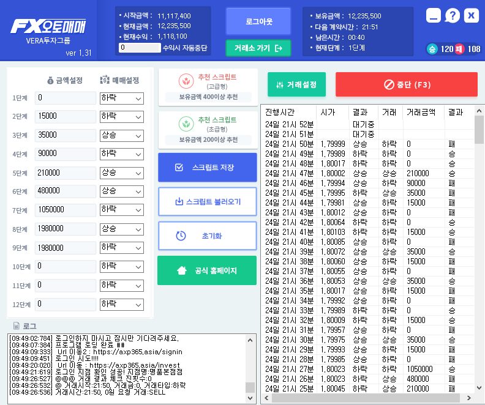Click the 다음 계약시간 value 21:51
The height and width of the screenshot is (405, 485).
[x=370, y=27]
